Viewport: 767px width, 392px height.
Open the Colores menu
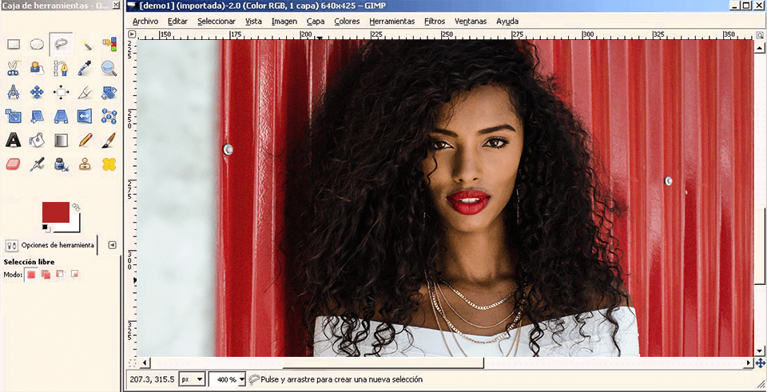coord(347,21)
